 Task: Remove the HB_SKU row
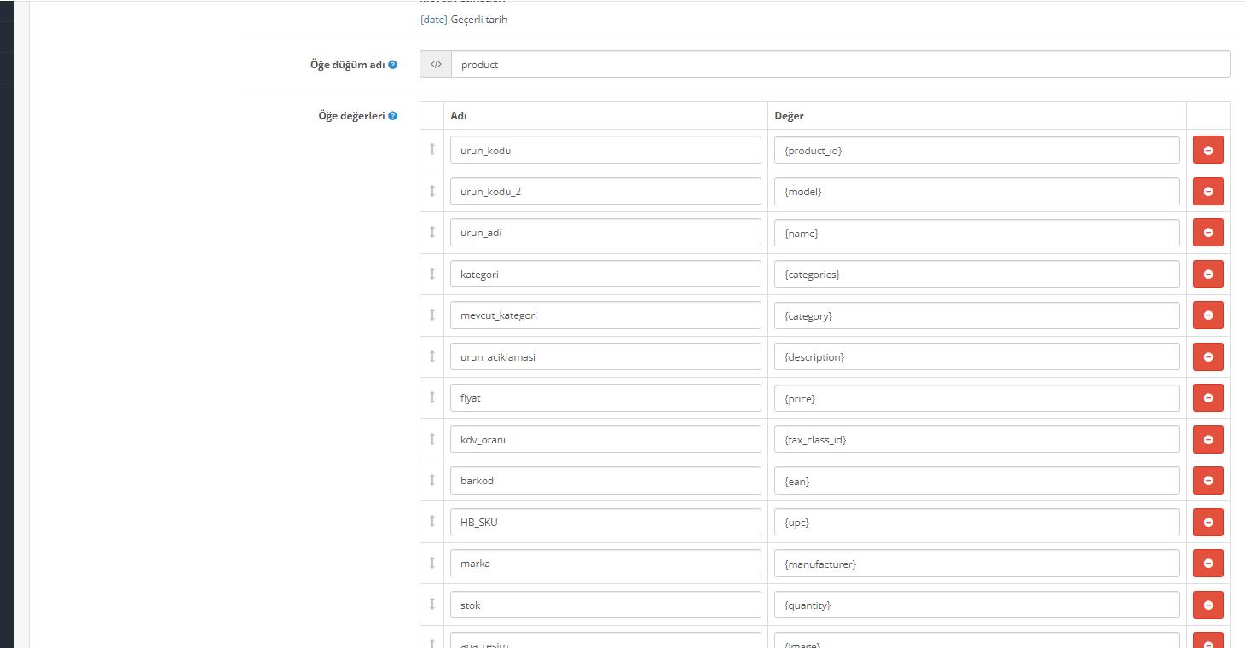pos(1207,522)
